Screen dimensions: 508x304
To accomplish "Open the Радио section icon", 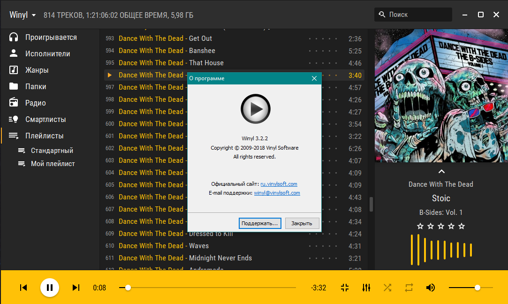I will (14, 103).
